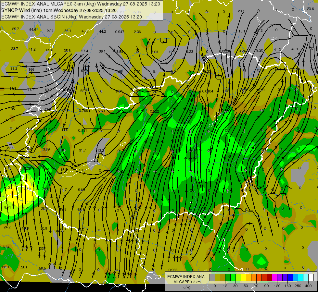
Task: Click the magenta legend swatch
Action: pos(275,277)
